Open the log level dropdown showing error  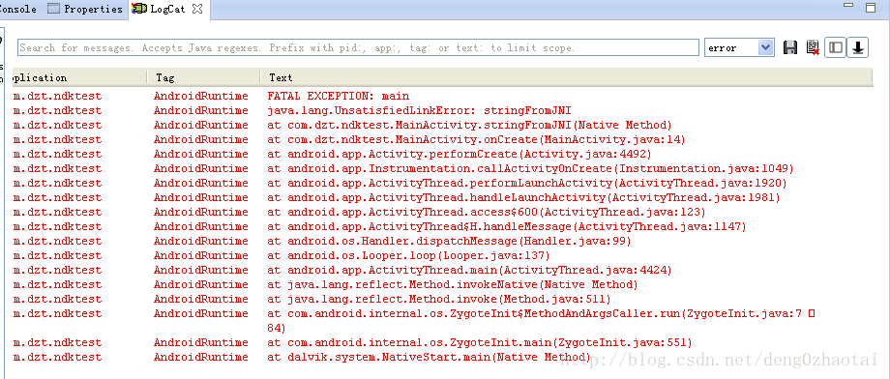pos(739,47)
